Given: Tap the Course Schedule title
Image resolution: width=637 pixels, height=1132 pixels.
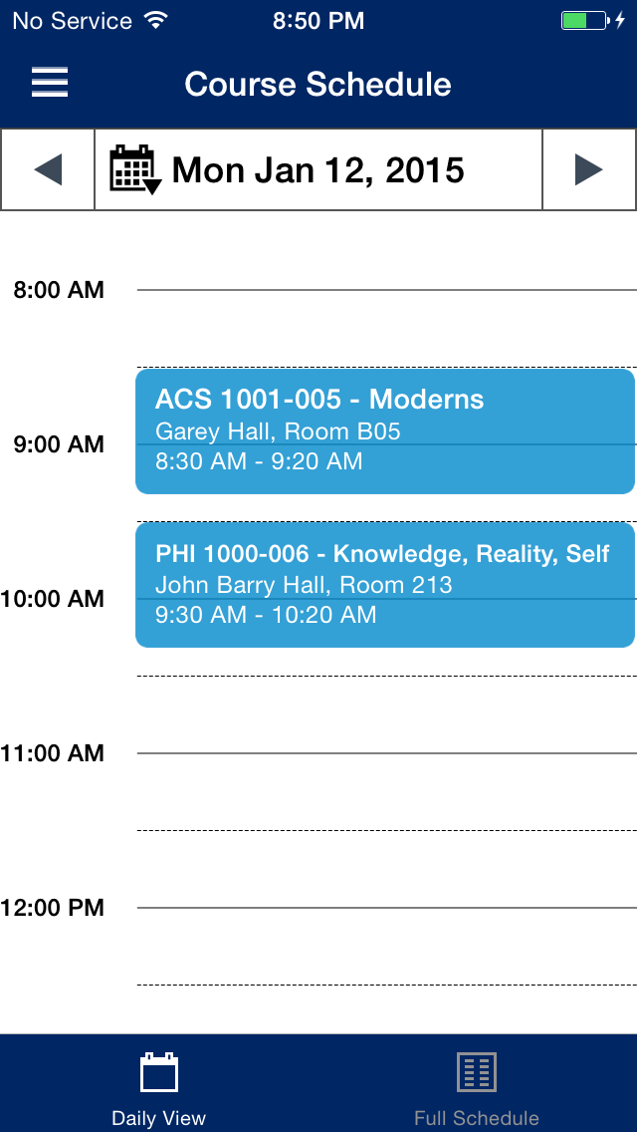Looking at the screenshot, I should tap(318, 84).
